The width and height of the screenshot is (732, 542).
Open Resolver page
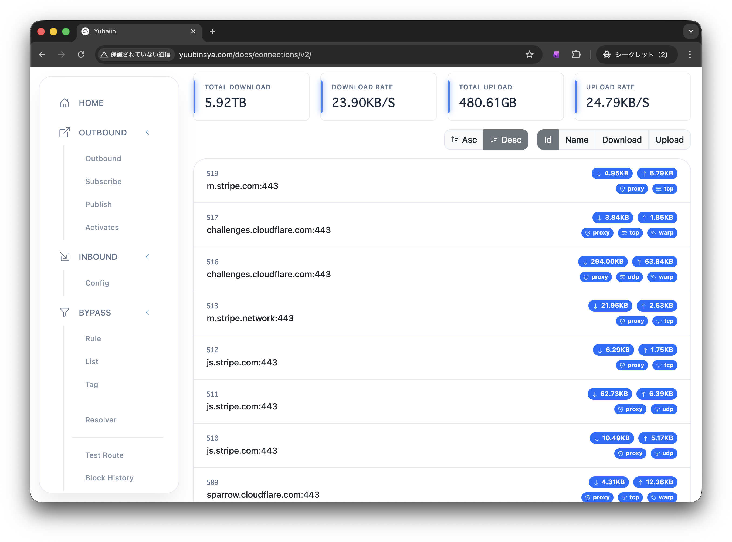coord(101,420)
